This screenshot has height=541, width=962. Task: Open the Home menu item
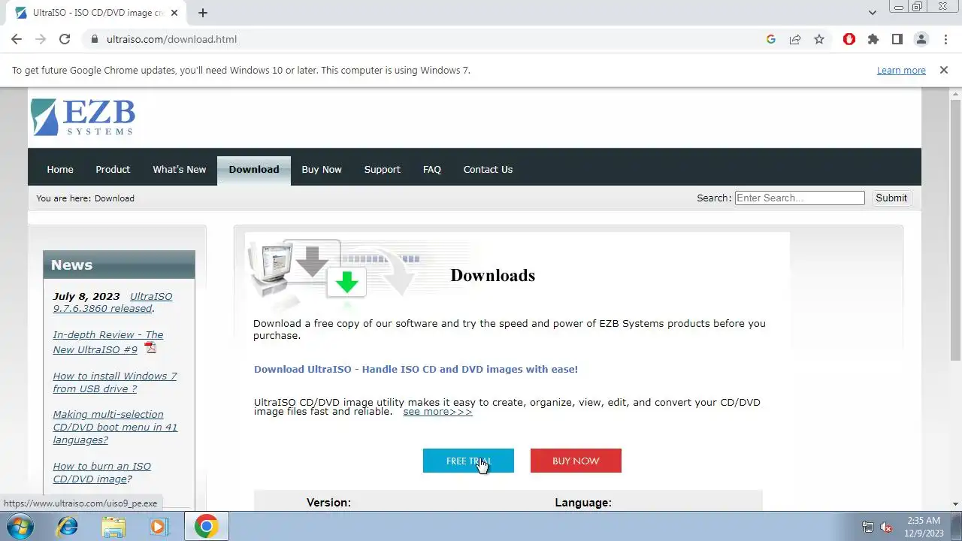[x=60, y=170]
